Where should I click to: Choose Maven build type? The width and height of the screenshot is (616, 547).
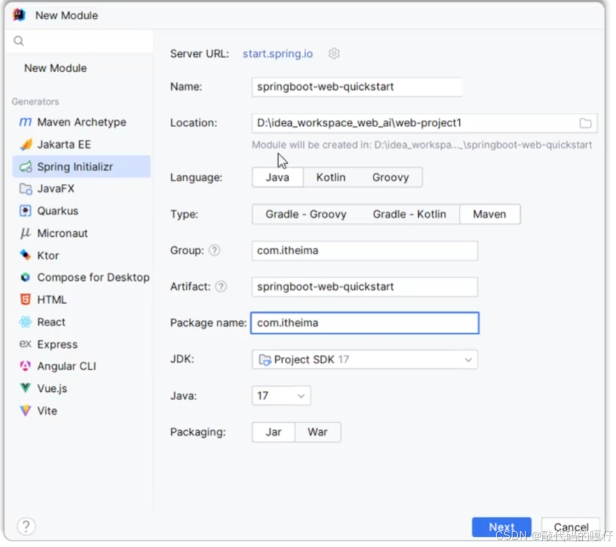pyautogui.click(x=490, y=214)
